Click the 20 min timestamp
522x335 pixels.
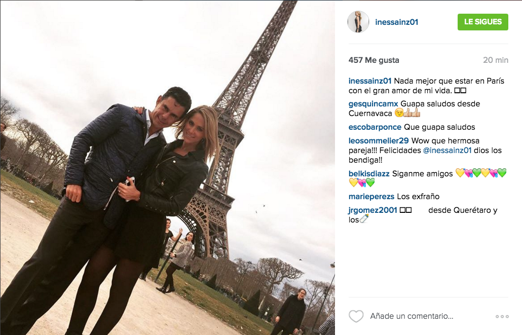pos(495,60)
